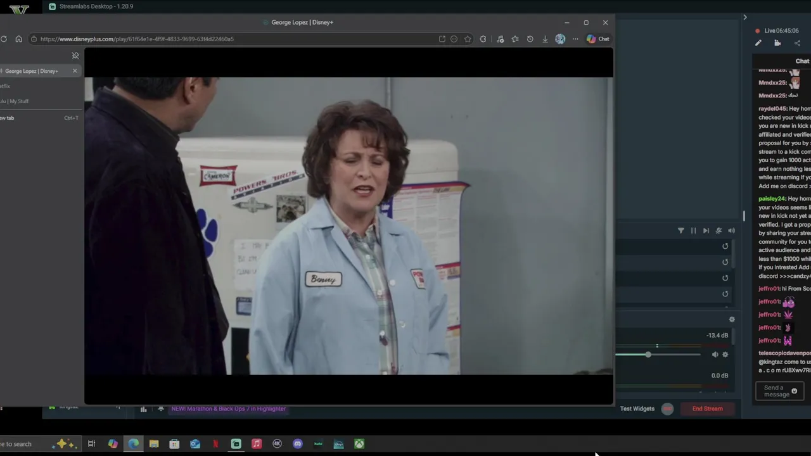Toggle the red circular button beside Test Widgets

coord(667,408)
